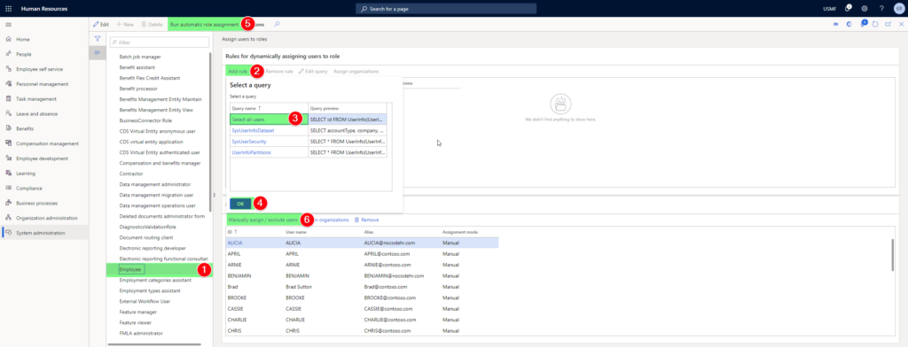Click the Leave and absence icon
The width and height of the screenshot is (908, 347).
click(8, 113)
